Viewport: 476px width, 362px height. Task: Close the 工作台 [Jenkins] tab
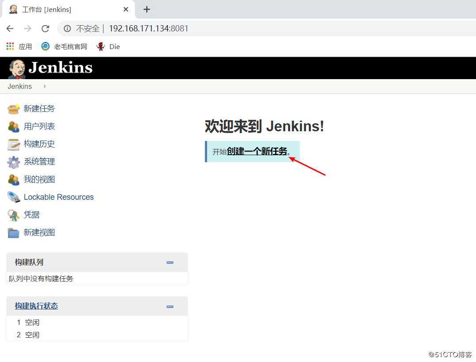tap(126, 9)
